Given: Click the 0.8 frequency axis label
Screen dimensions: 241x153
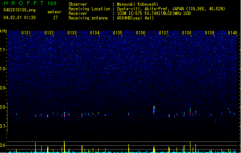Looking at the screenshot, I should 3,107.
